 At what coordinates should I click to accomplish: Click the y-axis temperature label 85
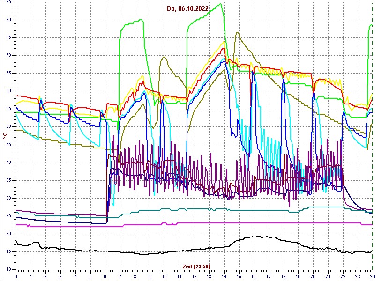point(8,2)
